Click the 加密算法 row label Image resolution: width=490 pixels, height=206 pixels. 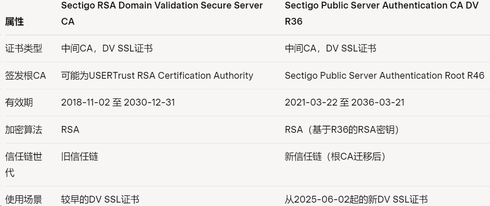(23, 130)
